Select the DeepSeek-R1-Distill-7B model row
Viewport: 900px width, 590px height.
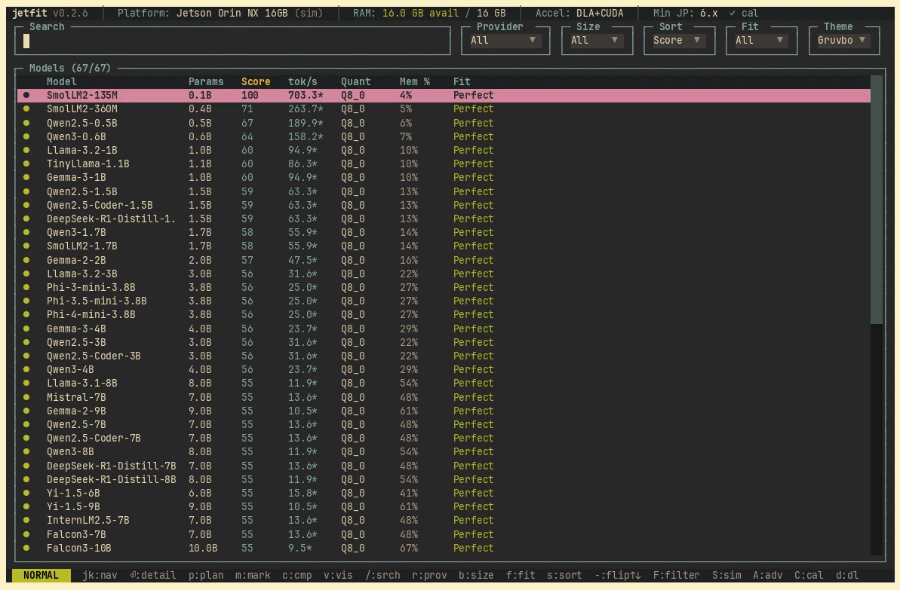coord(444,466)
